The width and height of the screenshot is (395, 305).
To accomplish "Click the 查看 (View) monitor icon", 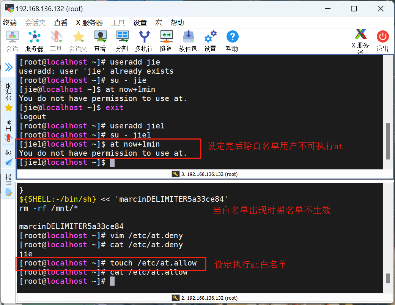I will (x=100, y=41).
